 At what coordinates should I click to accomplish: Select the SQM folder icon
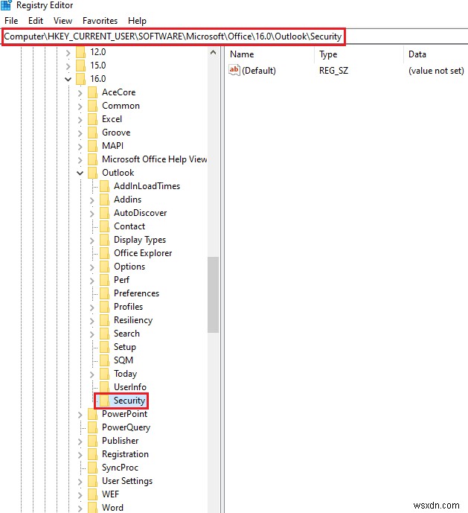(x=104, y=360)
